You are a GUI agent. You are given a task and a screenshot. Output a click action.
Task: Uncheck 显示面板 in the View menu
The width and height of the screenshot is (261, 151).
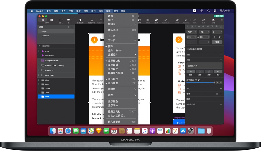coord(121,65)
